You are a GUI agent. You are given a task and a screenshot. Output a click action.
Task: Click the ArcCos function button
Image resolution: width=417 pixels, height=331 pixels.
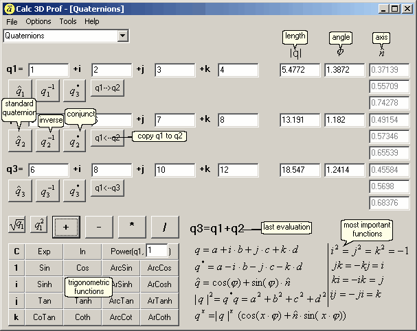159,268
